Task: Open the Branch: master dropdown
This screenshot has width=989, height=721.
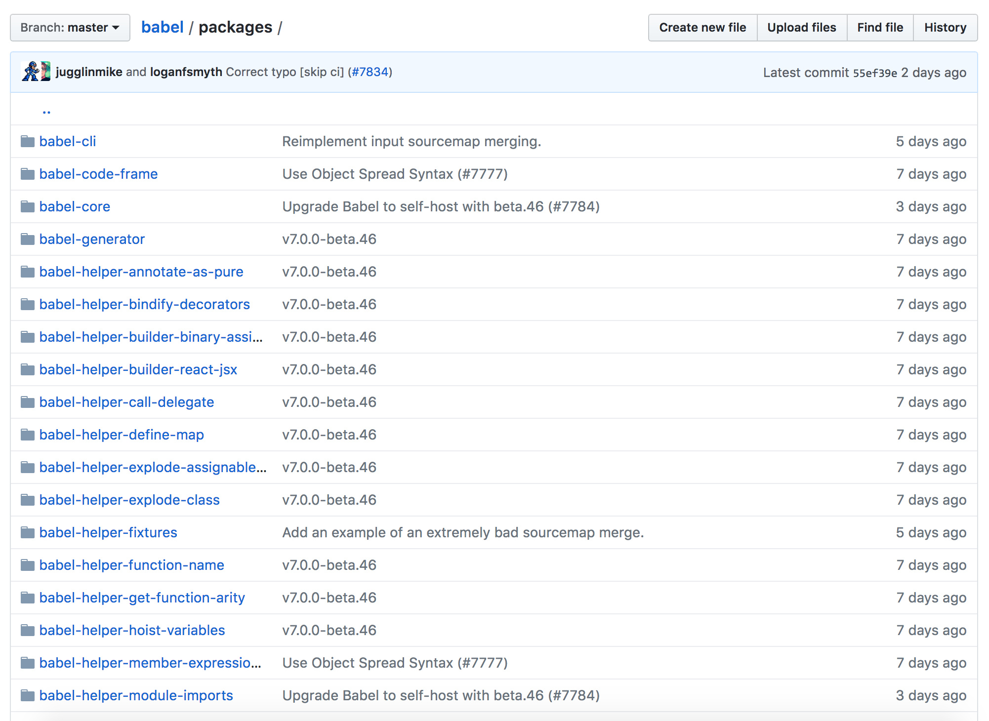Action: [x=70, y=28]
